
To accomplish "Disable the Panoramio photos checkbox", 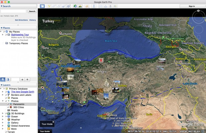I will click(8, 104).
